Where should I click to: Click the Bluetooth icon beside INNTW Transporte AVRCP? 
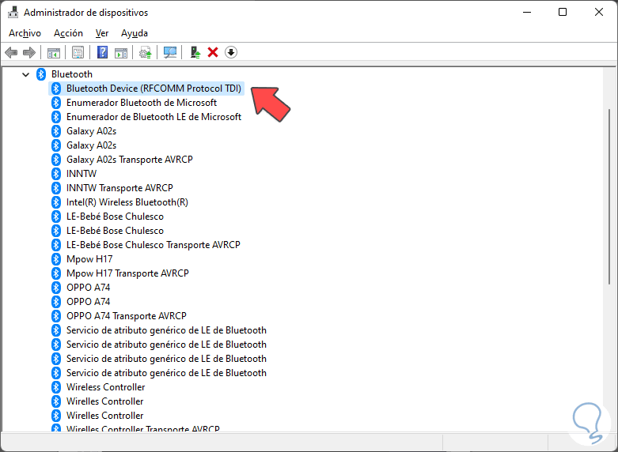[x=56, y=188]
